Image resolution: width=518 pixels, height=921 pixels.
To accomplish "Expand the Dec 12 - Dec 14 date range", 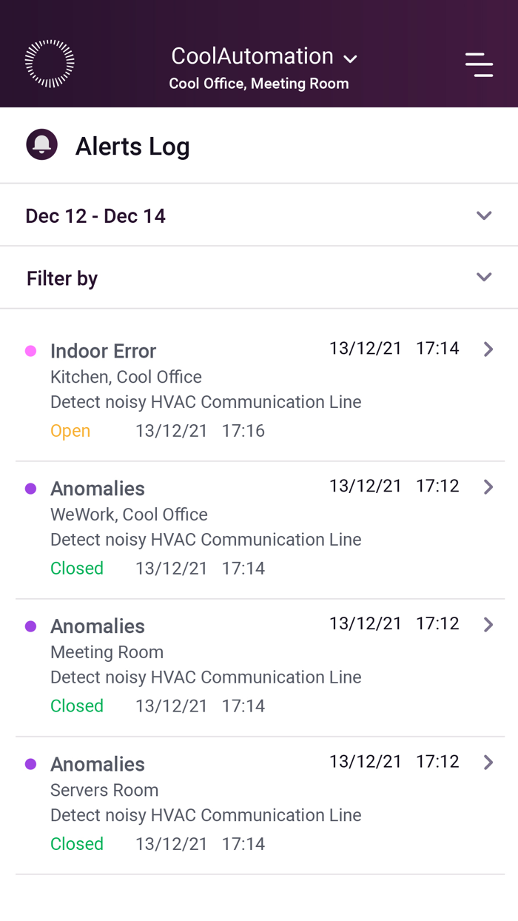I will tap(484, 215).
